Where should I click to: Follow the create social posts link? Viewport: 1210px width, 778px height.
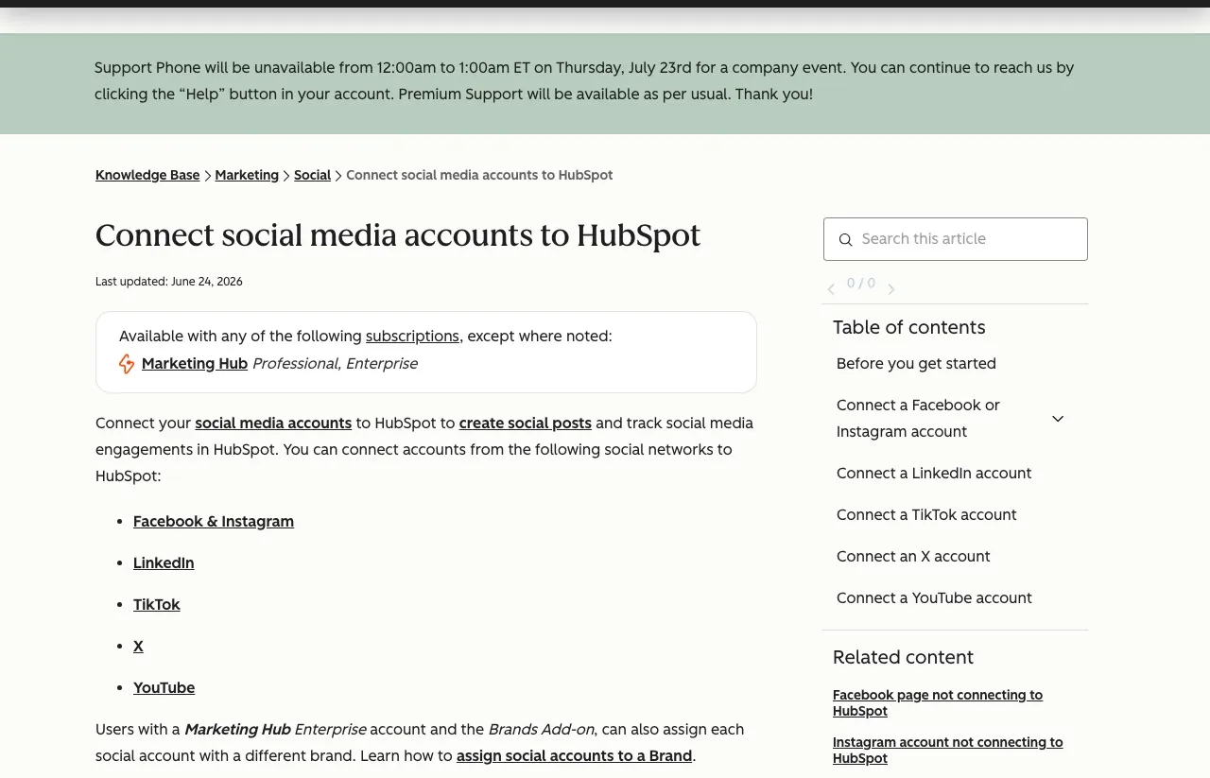tap(526, 423)
